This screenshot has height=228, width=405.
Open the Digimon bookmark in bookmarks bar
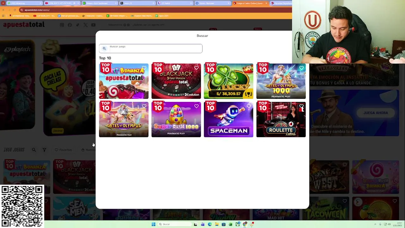tap(141, 16)
